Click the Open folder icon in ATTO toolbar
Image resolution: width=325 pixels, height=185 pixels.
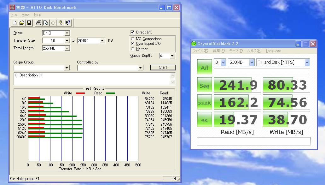click(x=22, y=23)
